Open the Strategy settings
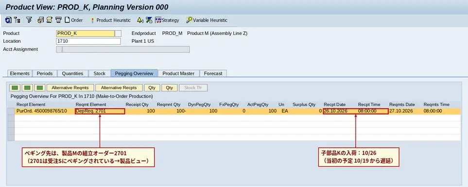Screen dimensions: 468x187 coord(167,20)
